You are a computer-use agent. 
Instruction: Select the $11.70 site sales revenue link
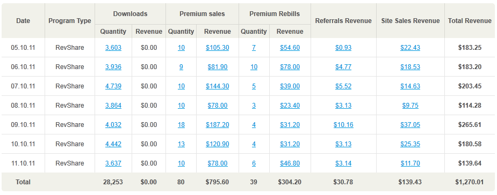pos(410,163)
